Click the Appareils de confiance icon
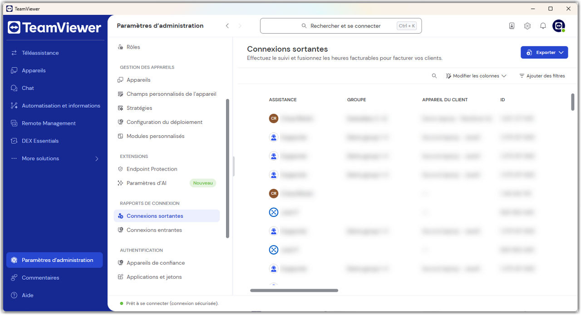Screen dimensions: 581x315 click(x=120, y=263)
